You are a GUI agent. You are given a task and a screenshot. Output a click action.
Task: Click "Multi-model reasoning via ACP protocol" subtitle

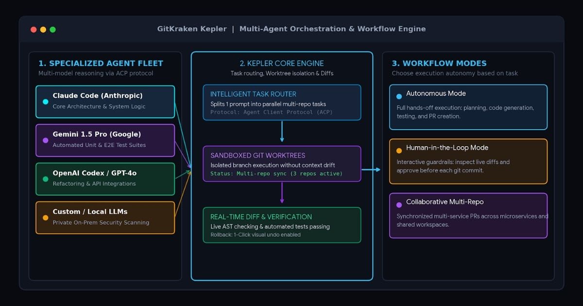point(96,73)
